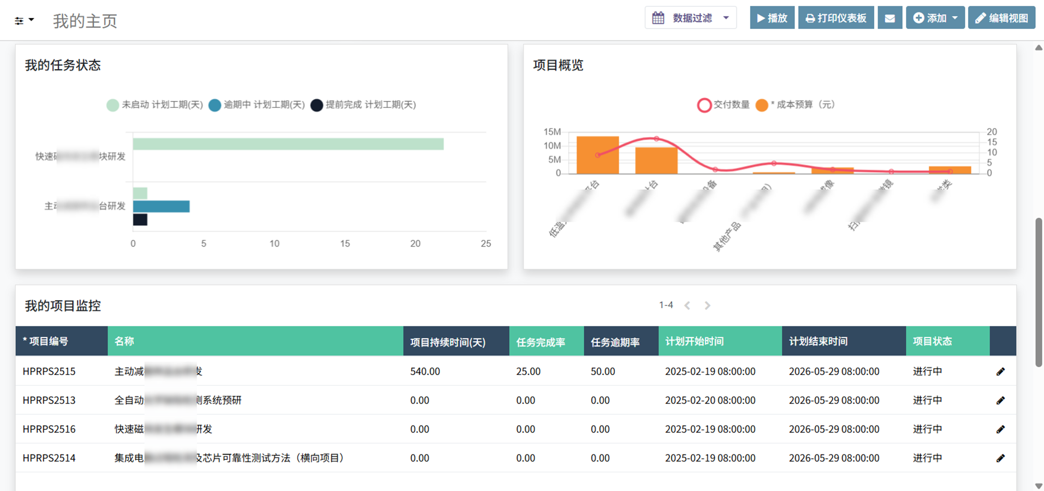Viewport: 1044px width, 491px height.
Task: Select the HPRPS2516 project number cell
Action: (49, 429)
